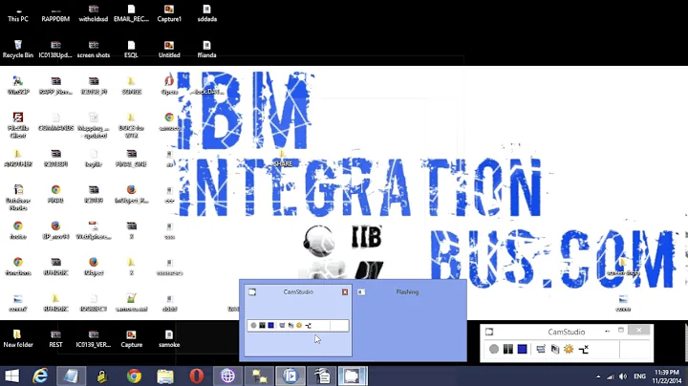Click the Pause button in CamStudio window
The height and width of the screenshot is (386, 688).
coord(508,349)
